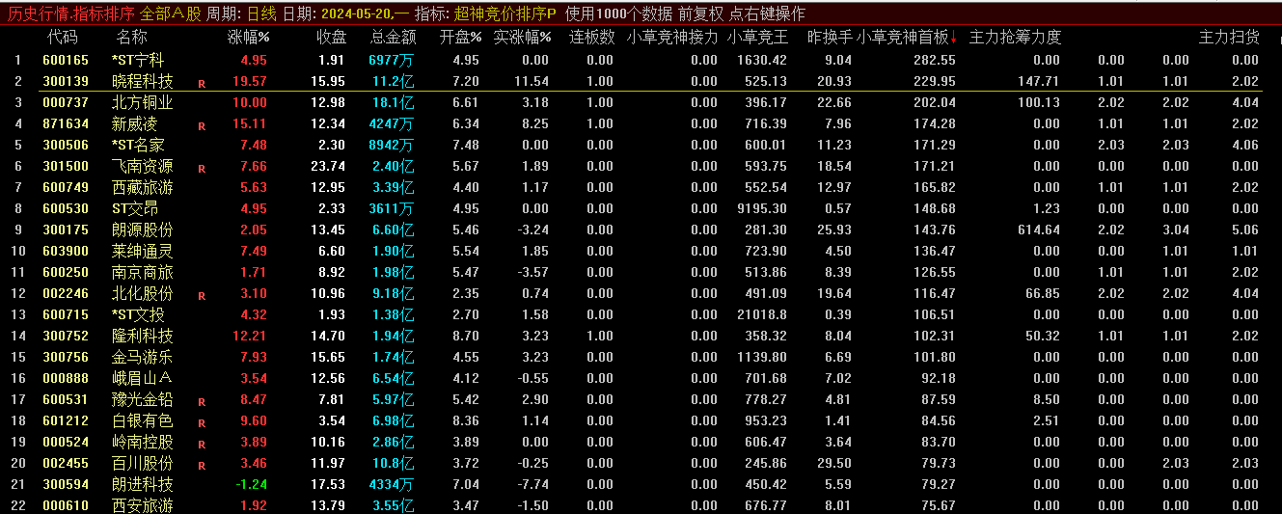Click the 小草竞王 value 9195.30
This screenshot has width=1282, height=514.
click(761, 208)
